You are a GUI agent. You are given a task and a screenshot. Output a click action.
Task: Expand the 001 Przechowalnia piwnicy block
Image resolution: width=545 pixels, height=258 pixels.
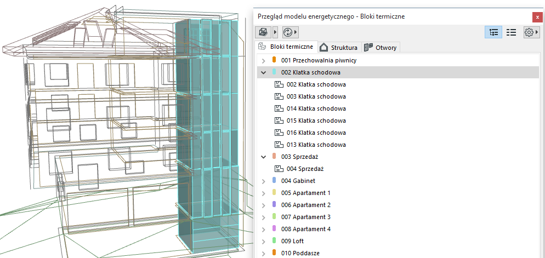pos(264,60)
